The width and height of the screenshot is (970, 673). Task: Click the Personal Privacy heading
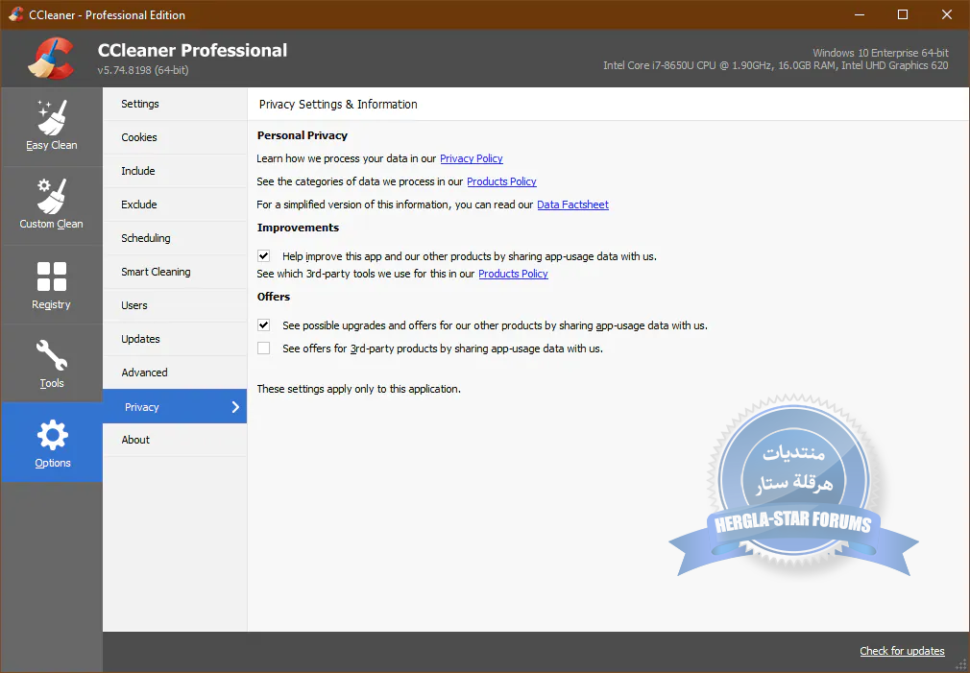click(302, 135)
